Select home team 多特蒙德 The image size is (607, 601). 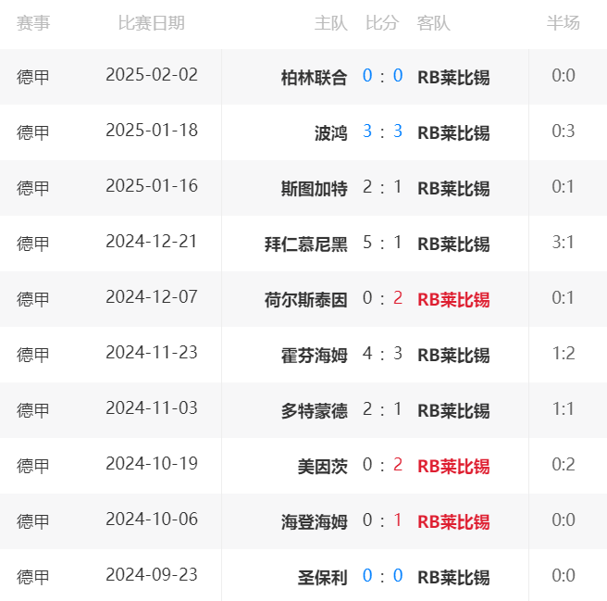pos(314,411)
